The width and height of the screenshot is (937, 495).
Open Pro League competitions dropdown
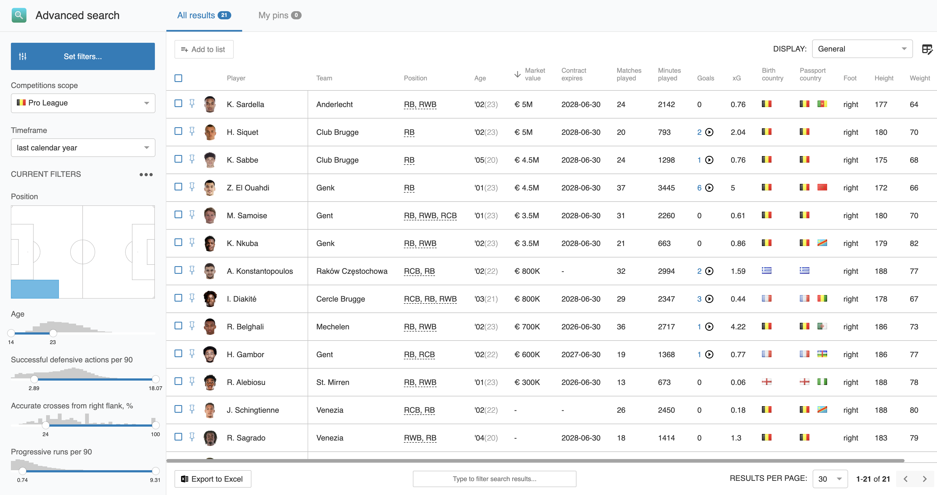click(83, 103)
